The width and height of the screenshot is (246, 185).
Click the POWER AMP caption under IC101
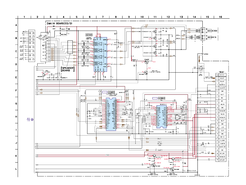89,39
